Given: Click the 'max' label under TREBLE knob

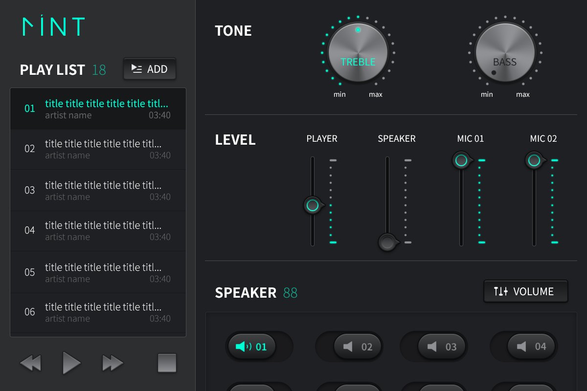Looking at the screenshot, I should [x=376, y=94].
